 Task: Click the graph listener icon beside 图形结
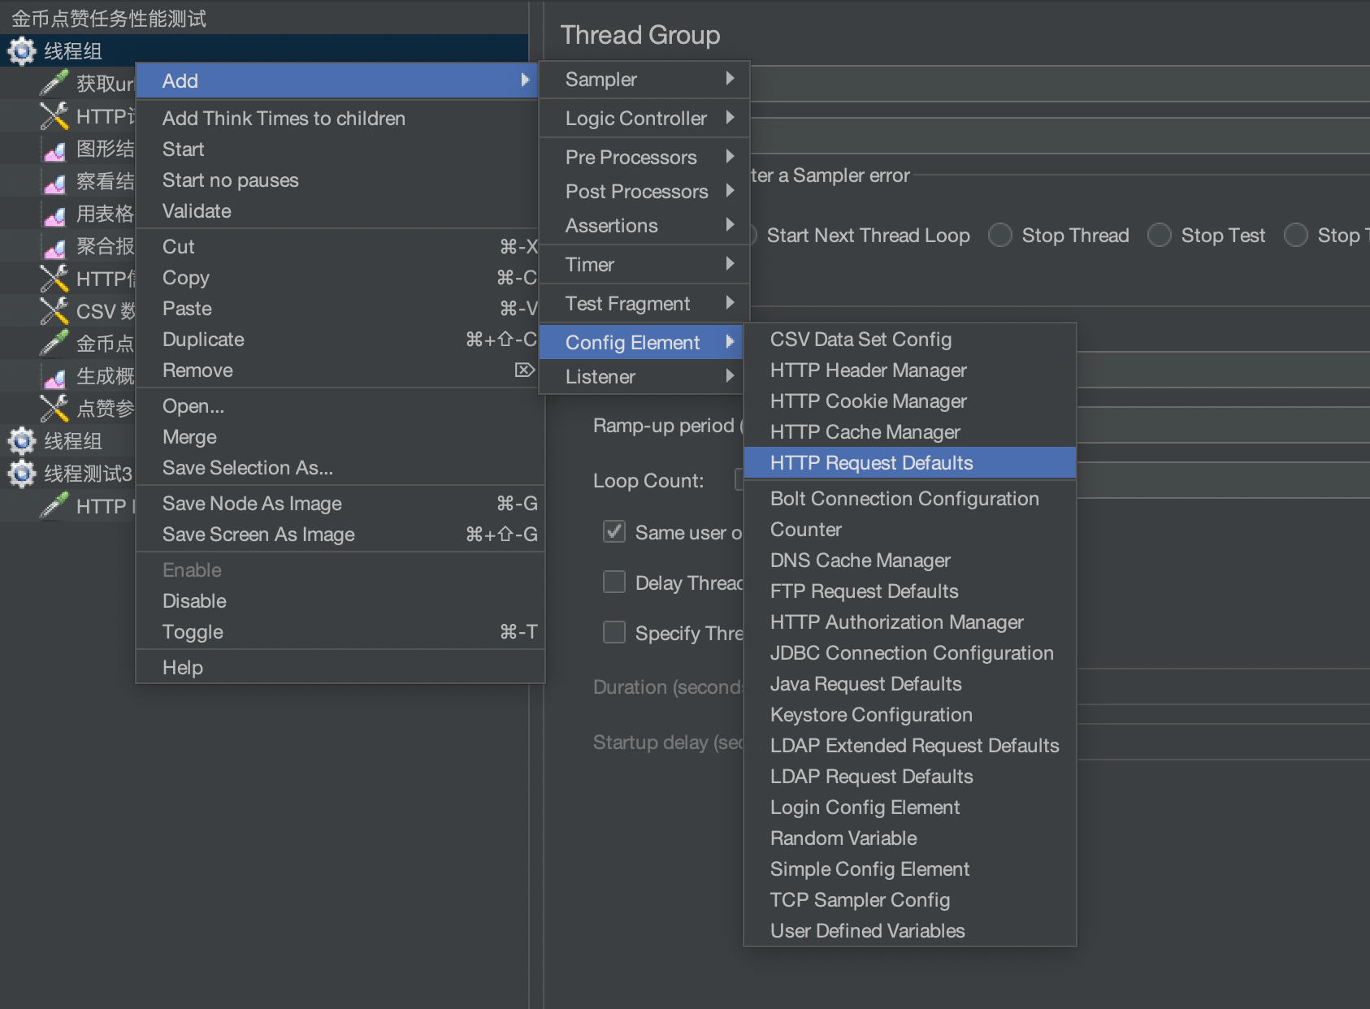click(x=54, y=149)
